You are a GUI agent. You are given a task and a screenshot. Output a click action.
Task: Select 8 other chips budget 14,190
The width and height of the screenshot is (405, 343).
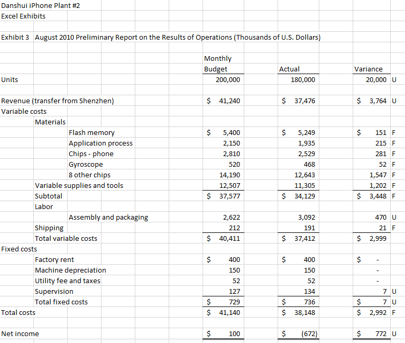[x=229, y=175]
